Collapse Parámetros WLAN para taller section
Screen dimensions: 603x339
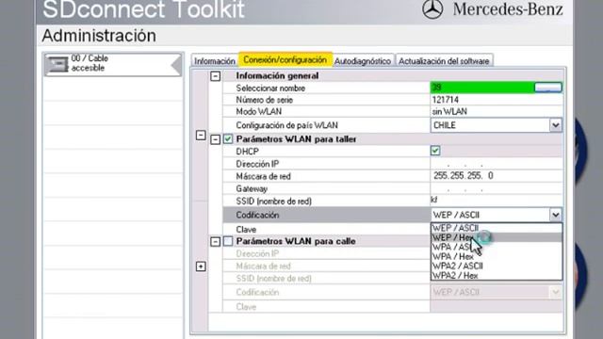tap(216, 139)
